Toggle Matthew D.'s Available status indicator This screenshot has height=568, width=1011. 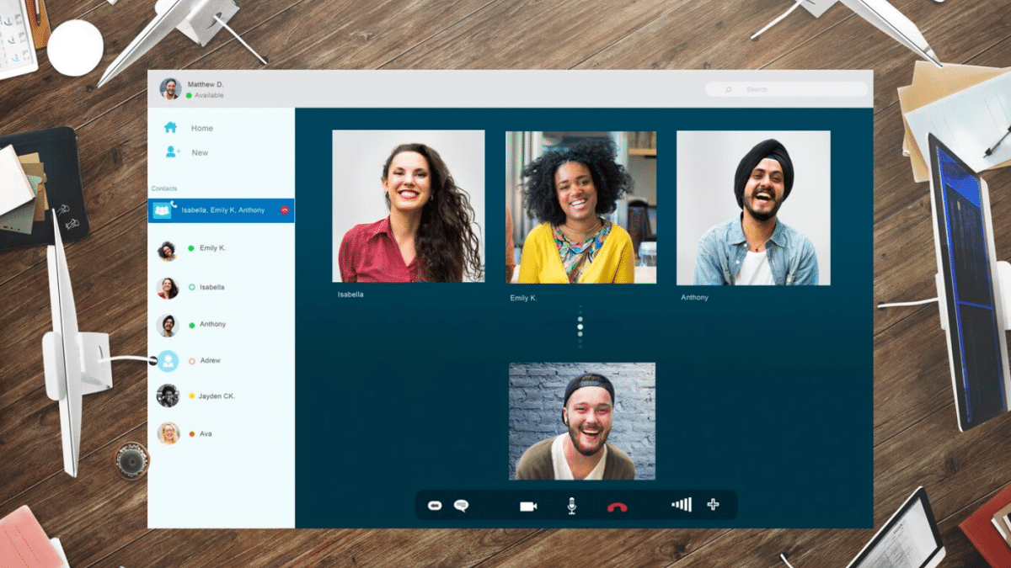[187, 95]
